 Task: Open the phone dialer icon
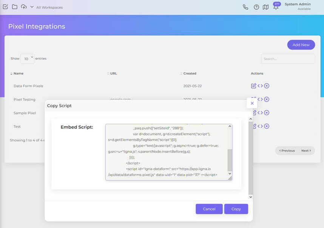coord(245,7)
